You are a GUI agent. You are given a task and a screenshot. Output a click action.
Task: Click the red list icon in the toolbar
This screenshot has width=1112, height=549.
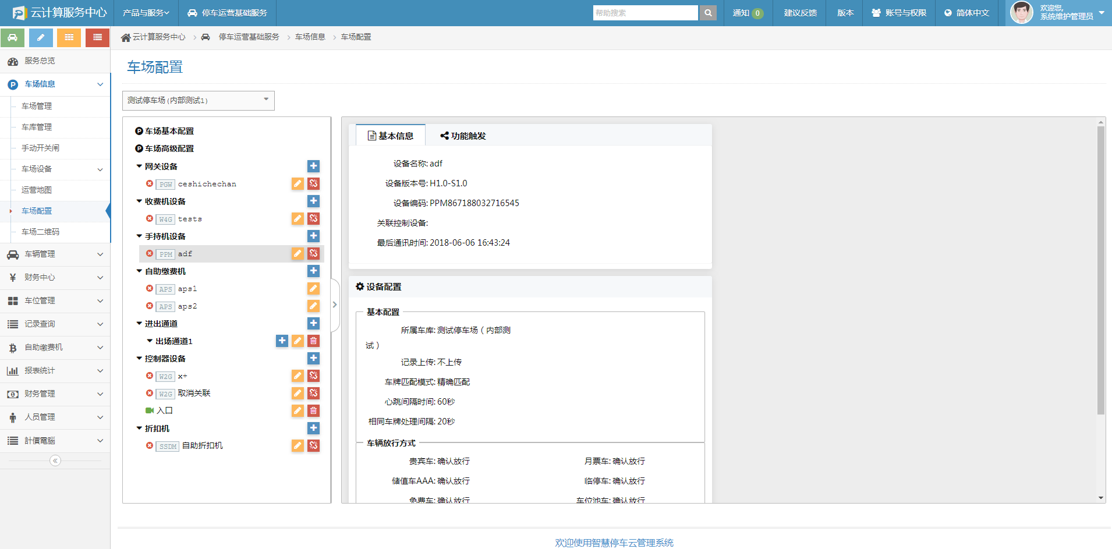click(x=97, y=37)
